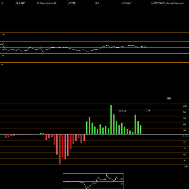Image resolution: width=189 pixels, height=189 pixels.
Task: Click the -14 value in mini chart
Action: 122,184
